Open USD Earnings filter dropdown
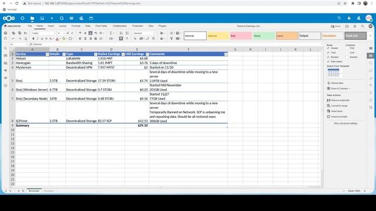The image size is (376, 211). coord(147,55)
